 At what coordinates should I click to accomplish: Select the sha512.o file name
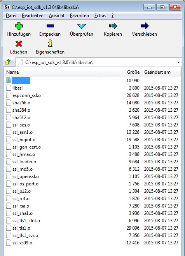21,118
